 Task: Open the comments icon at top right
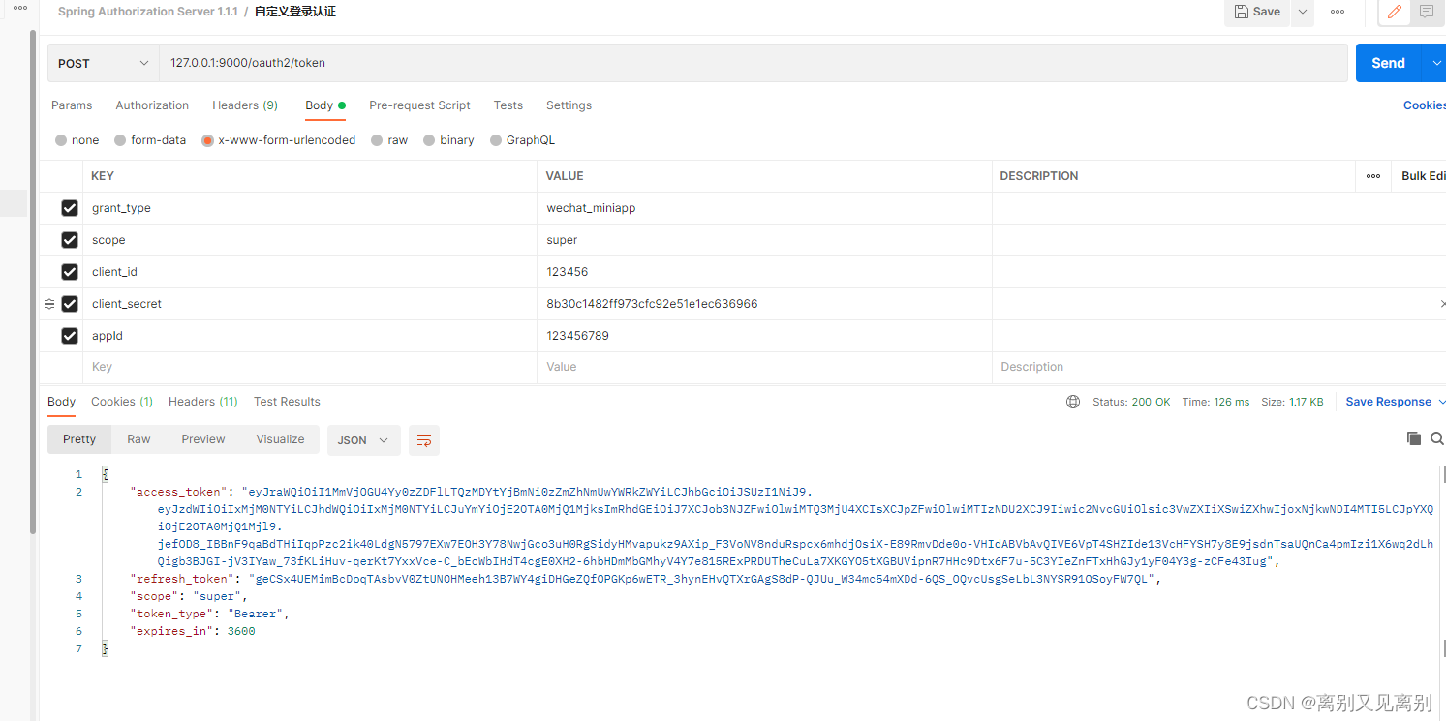pos(1427,12)
